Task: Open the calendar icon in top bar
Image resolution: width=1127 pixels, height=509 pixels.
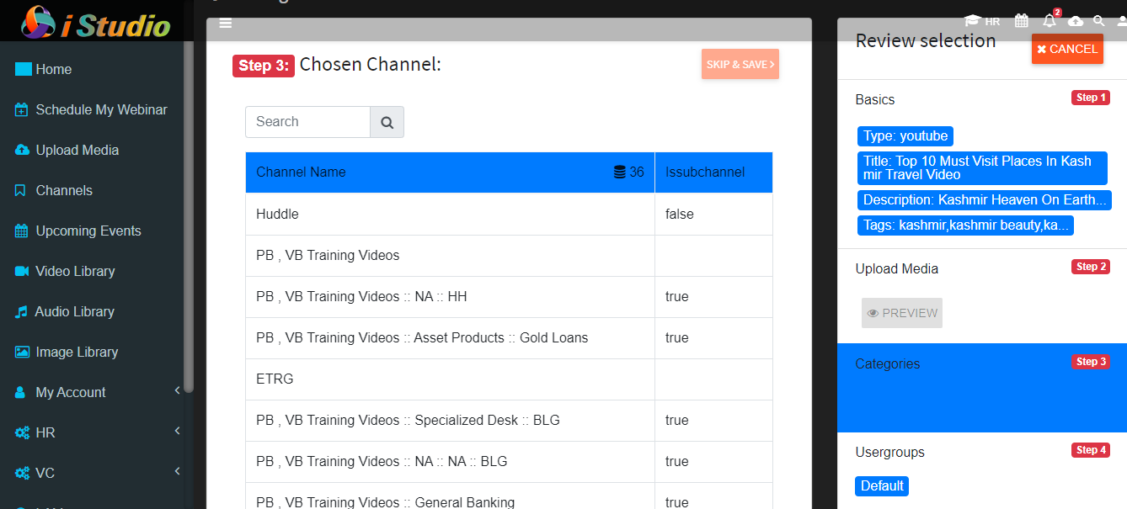Action: pyautogui.click(x=1022, y=21)
